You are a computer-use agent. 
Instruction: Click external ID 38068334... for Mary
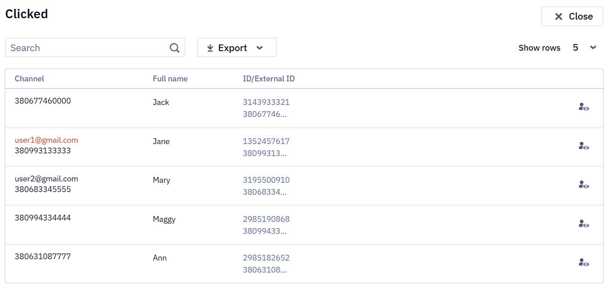(x=265, y=192)
